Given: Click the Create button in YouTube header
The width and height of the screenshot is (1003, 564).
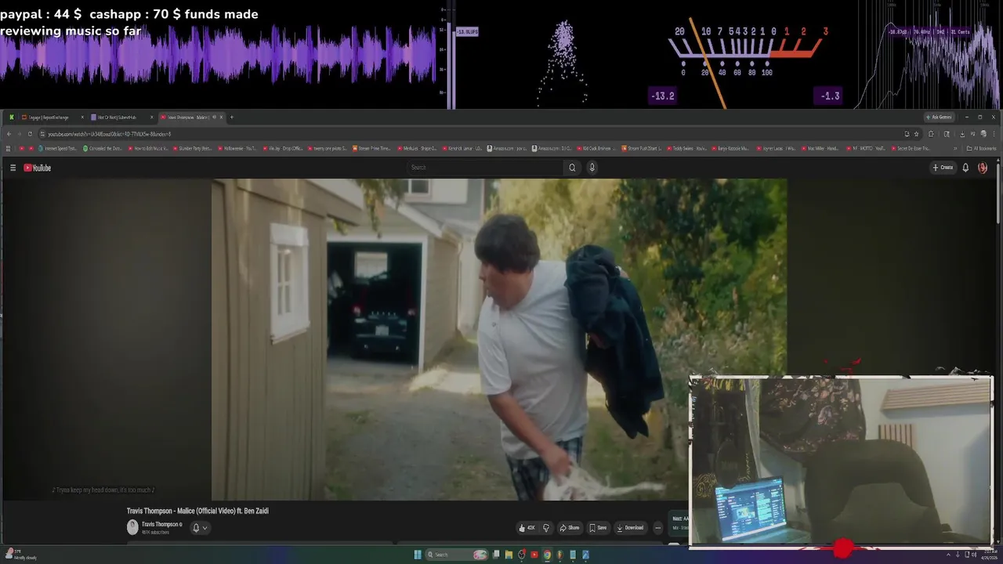Looking at the screenshot, I should pyautogui.click(x=943, y=168).
